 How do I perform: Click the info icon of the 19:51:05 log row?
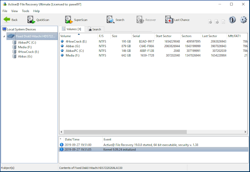pyautogui.click(x=61, y=149)
